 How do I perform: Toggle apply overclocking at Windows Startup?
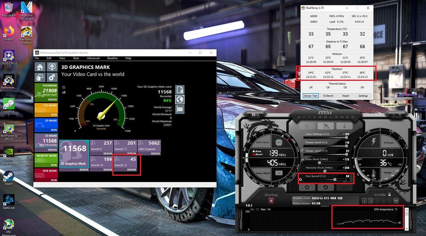tap(271, 201)
